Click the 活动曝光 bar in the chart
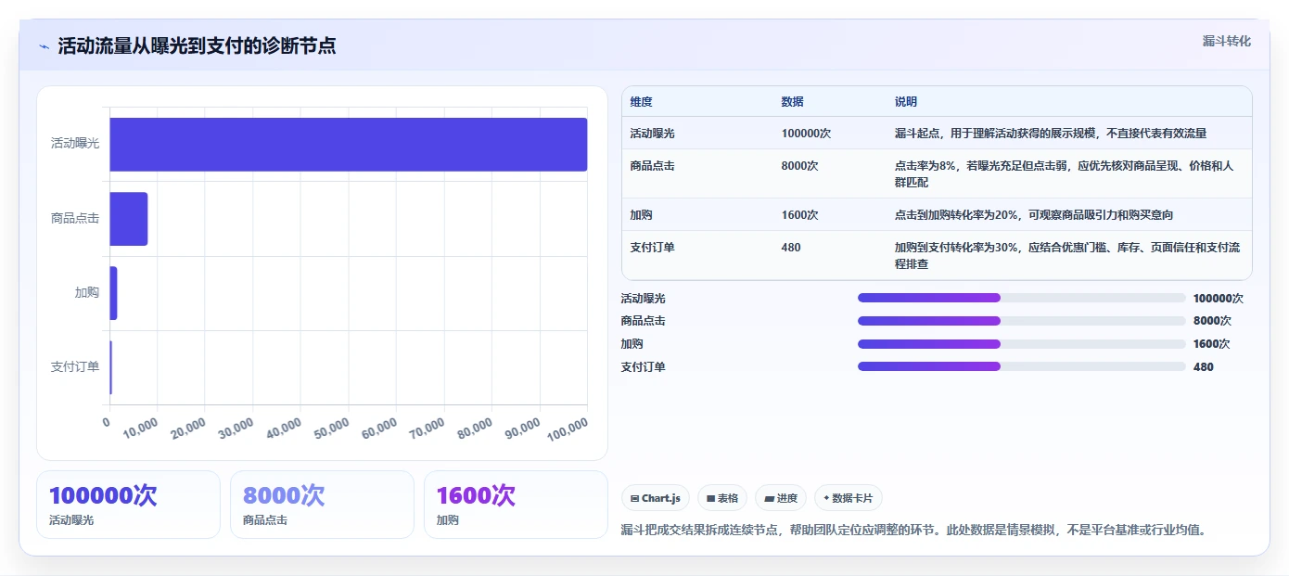Image resolution: width=1289 pixels, height=576 pixels. 349,145
